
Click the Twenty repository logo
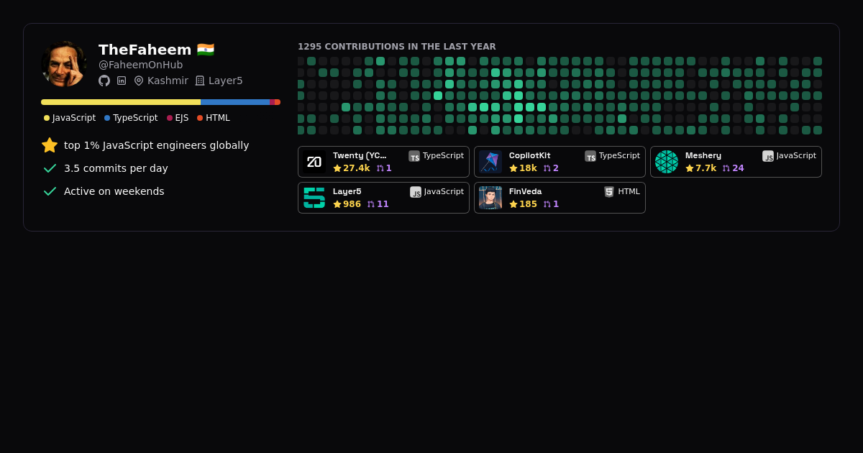coord(314,162)
